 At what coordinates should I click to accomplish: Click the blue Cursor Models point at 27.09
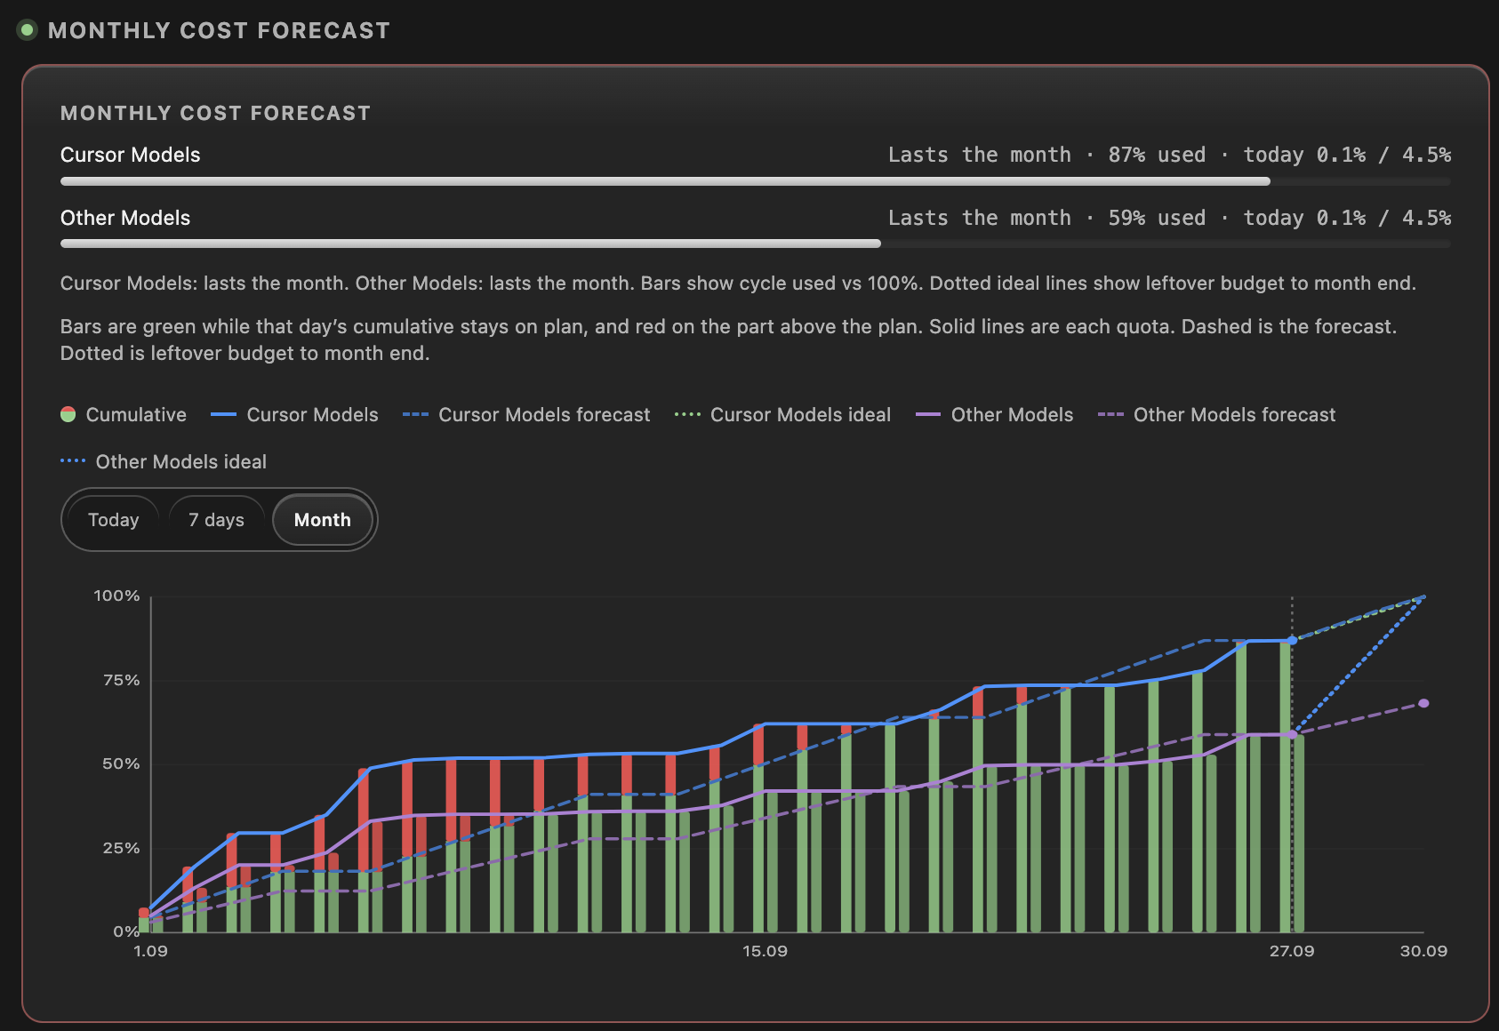1292,640
